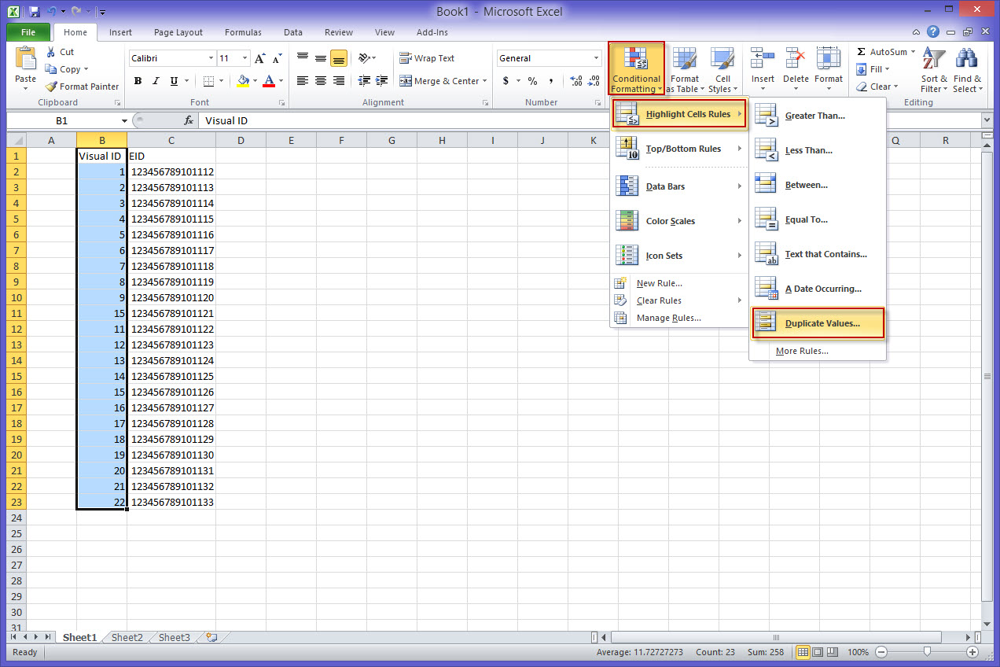Image resolution: width=1000 pixels, height=667 pixels.
Task: Open the Conditional Formatting menu
Action: pyautogui.click(x=636, y=68)
